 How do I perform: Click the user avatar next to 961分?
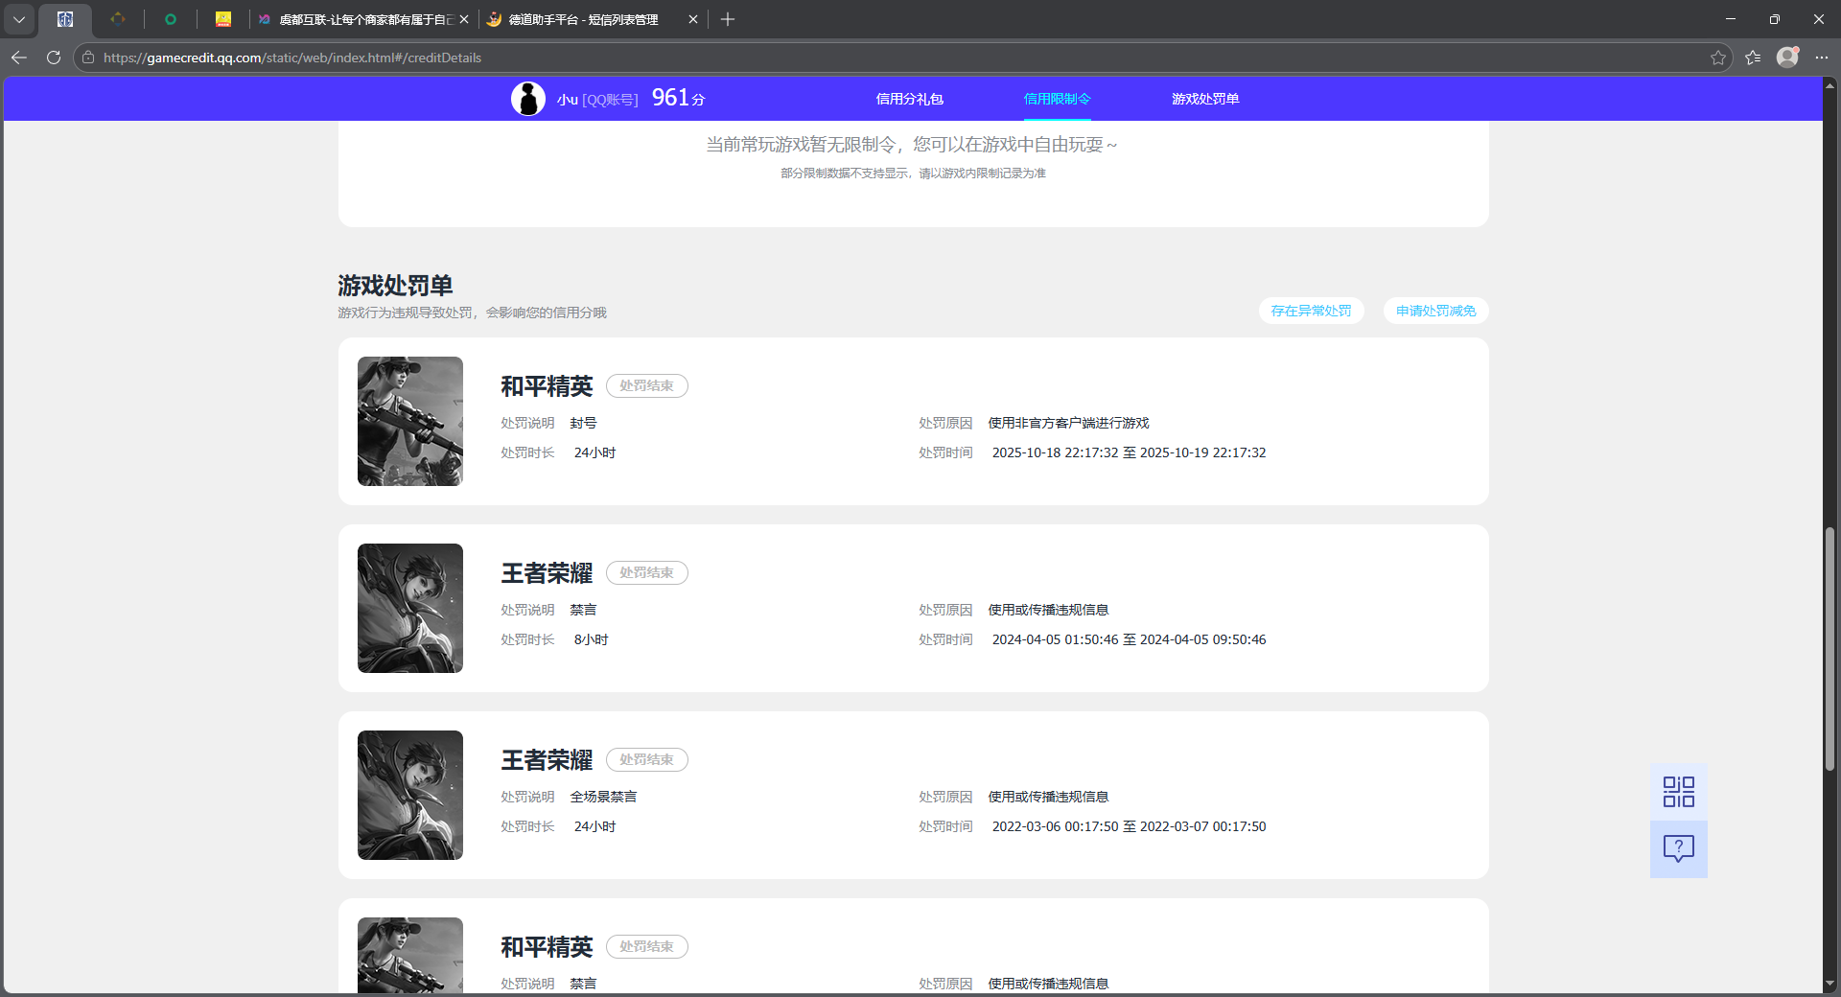coord(527,99)
